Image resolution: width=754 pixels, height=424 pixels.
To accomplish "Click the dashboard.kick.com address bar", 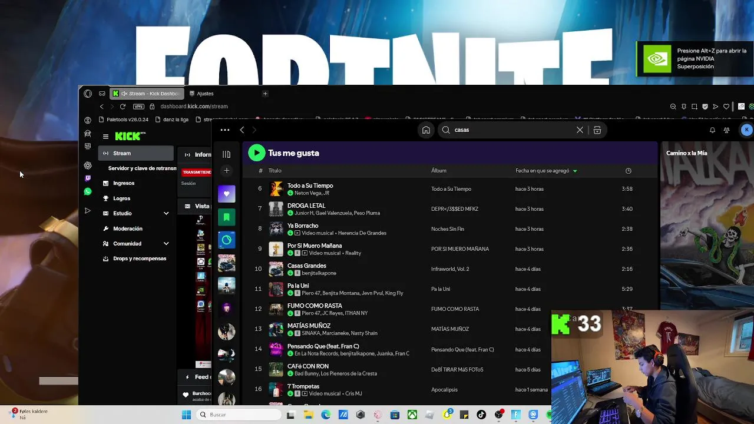I will click(194, 107).
